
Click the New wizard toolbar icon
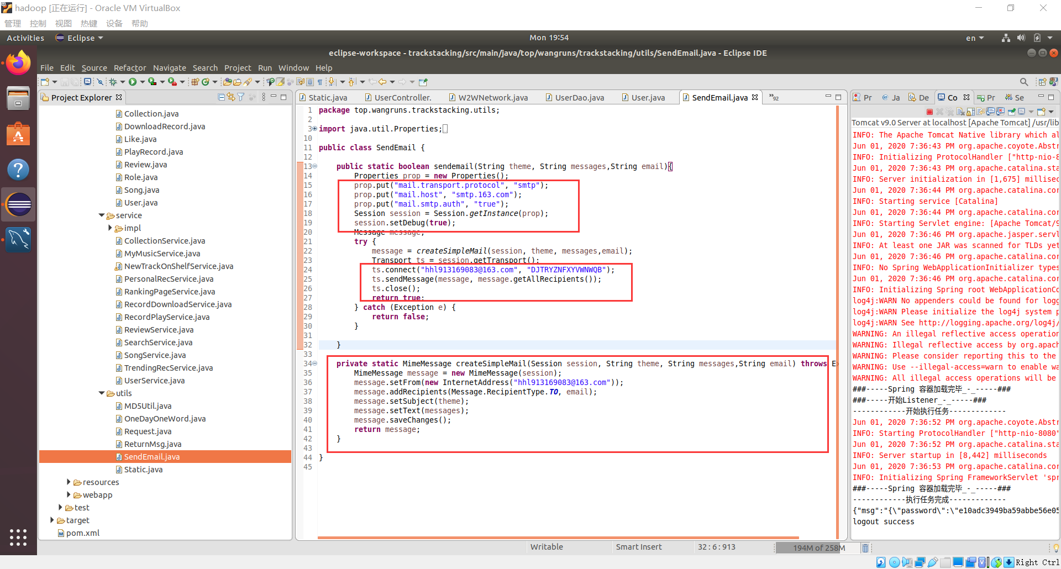tap(45, 82)
